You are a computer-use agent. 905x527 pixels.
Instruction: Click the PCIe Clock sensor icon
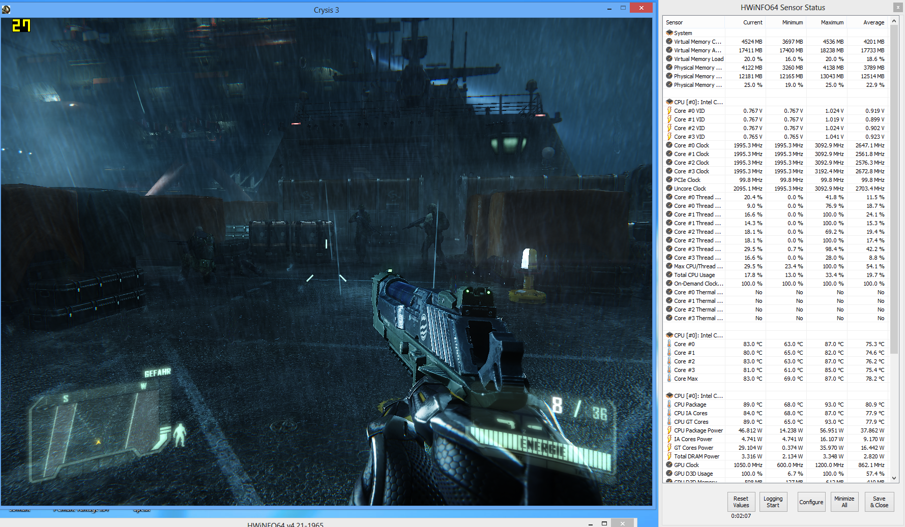[669, 179]
